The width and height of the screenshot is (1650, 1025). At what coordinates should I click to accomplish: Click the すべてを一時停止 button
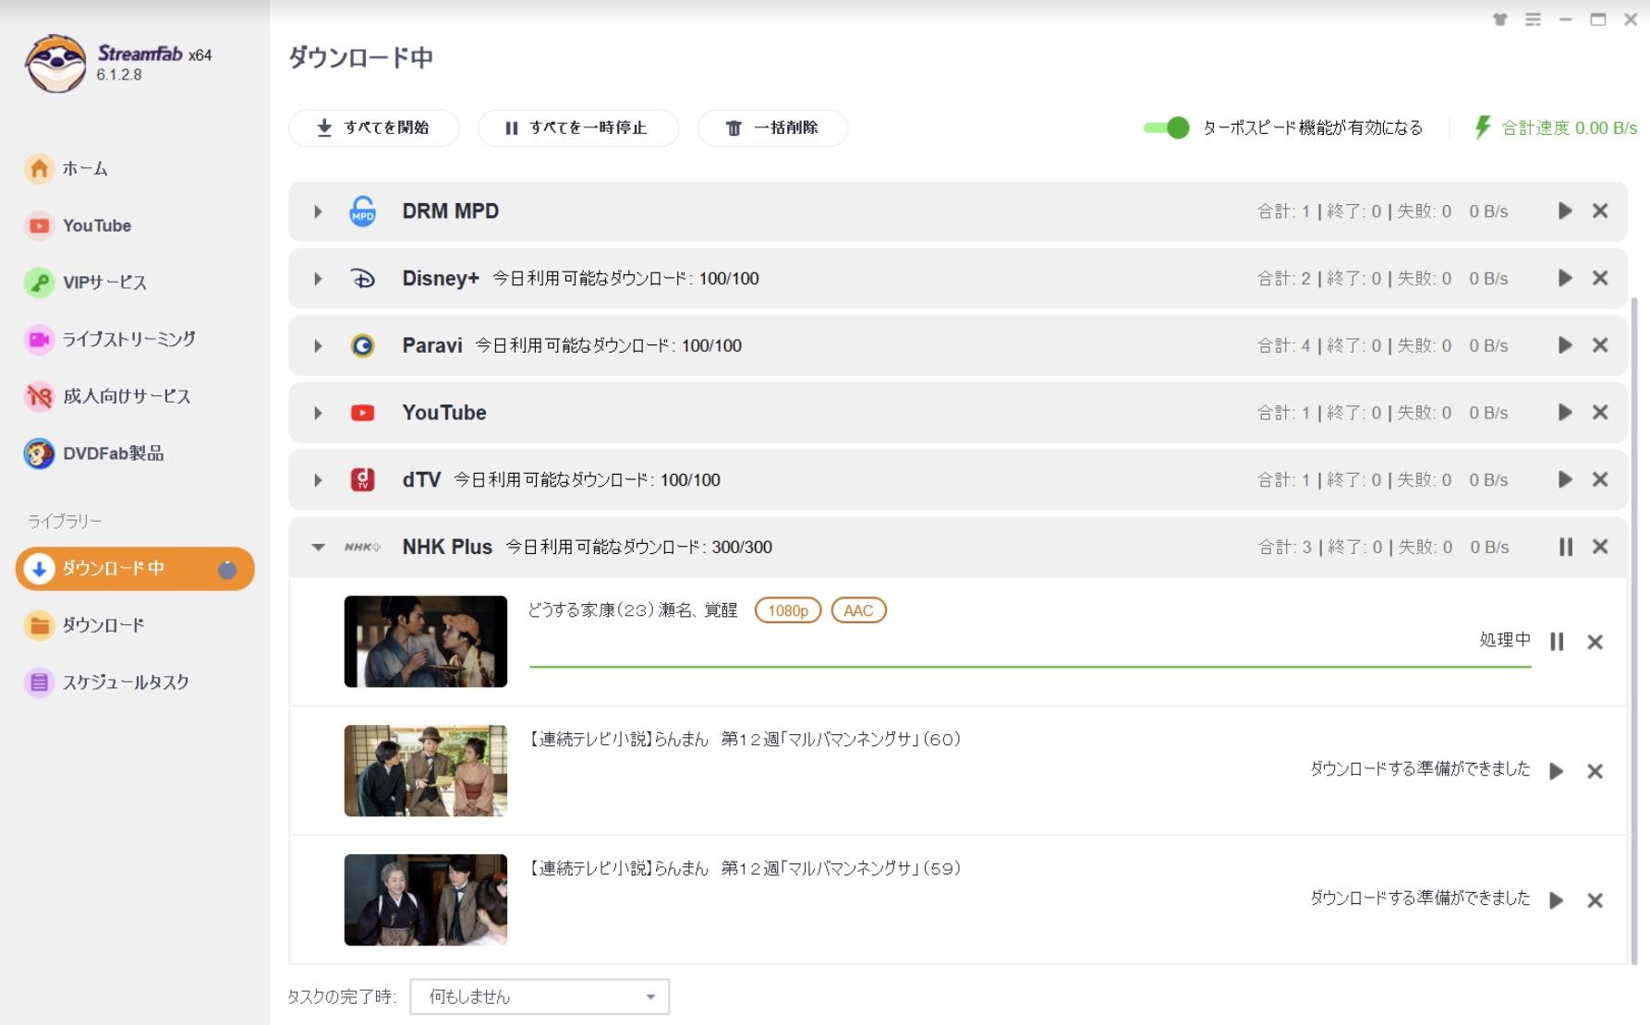tap(577, 127)
